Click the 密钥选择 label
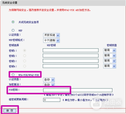 [x=14, y=45]
